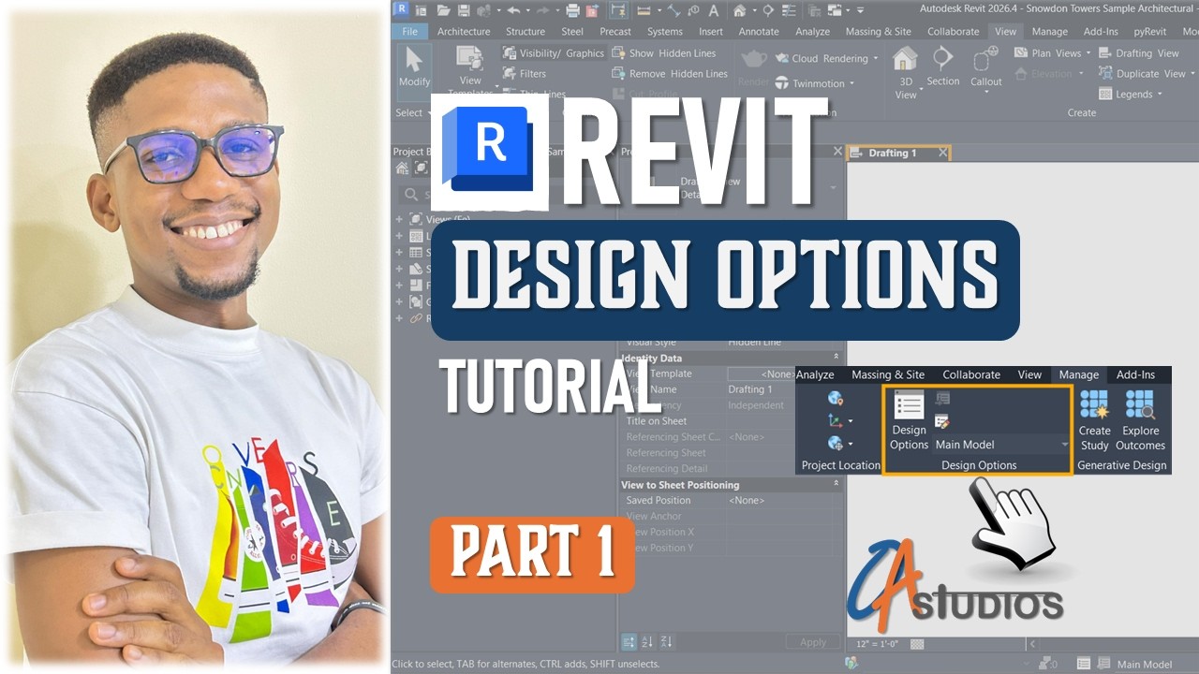Click the Detail Level icon beside the scale
Screen dimensions: 1199x674
(x=917, y=644)
